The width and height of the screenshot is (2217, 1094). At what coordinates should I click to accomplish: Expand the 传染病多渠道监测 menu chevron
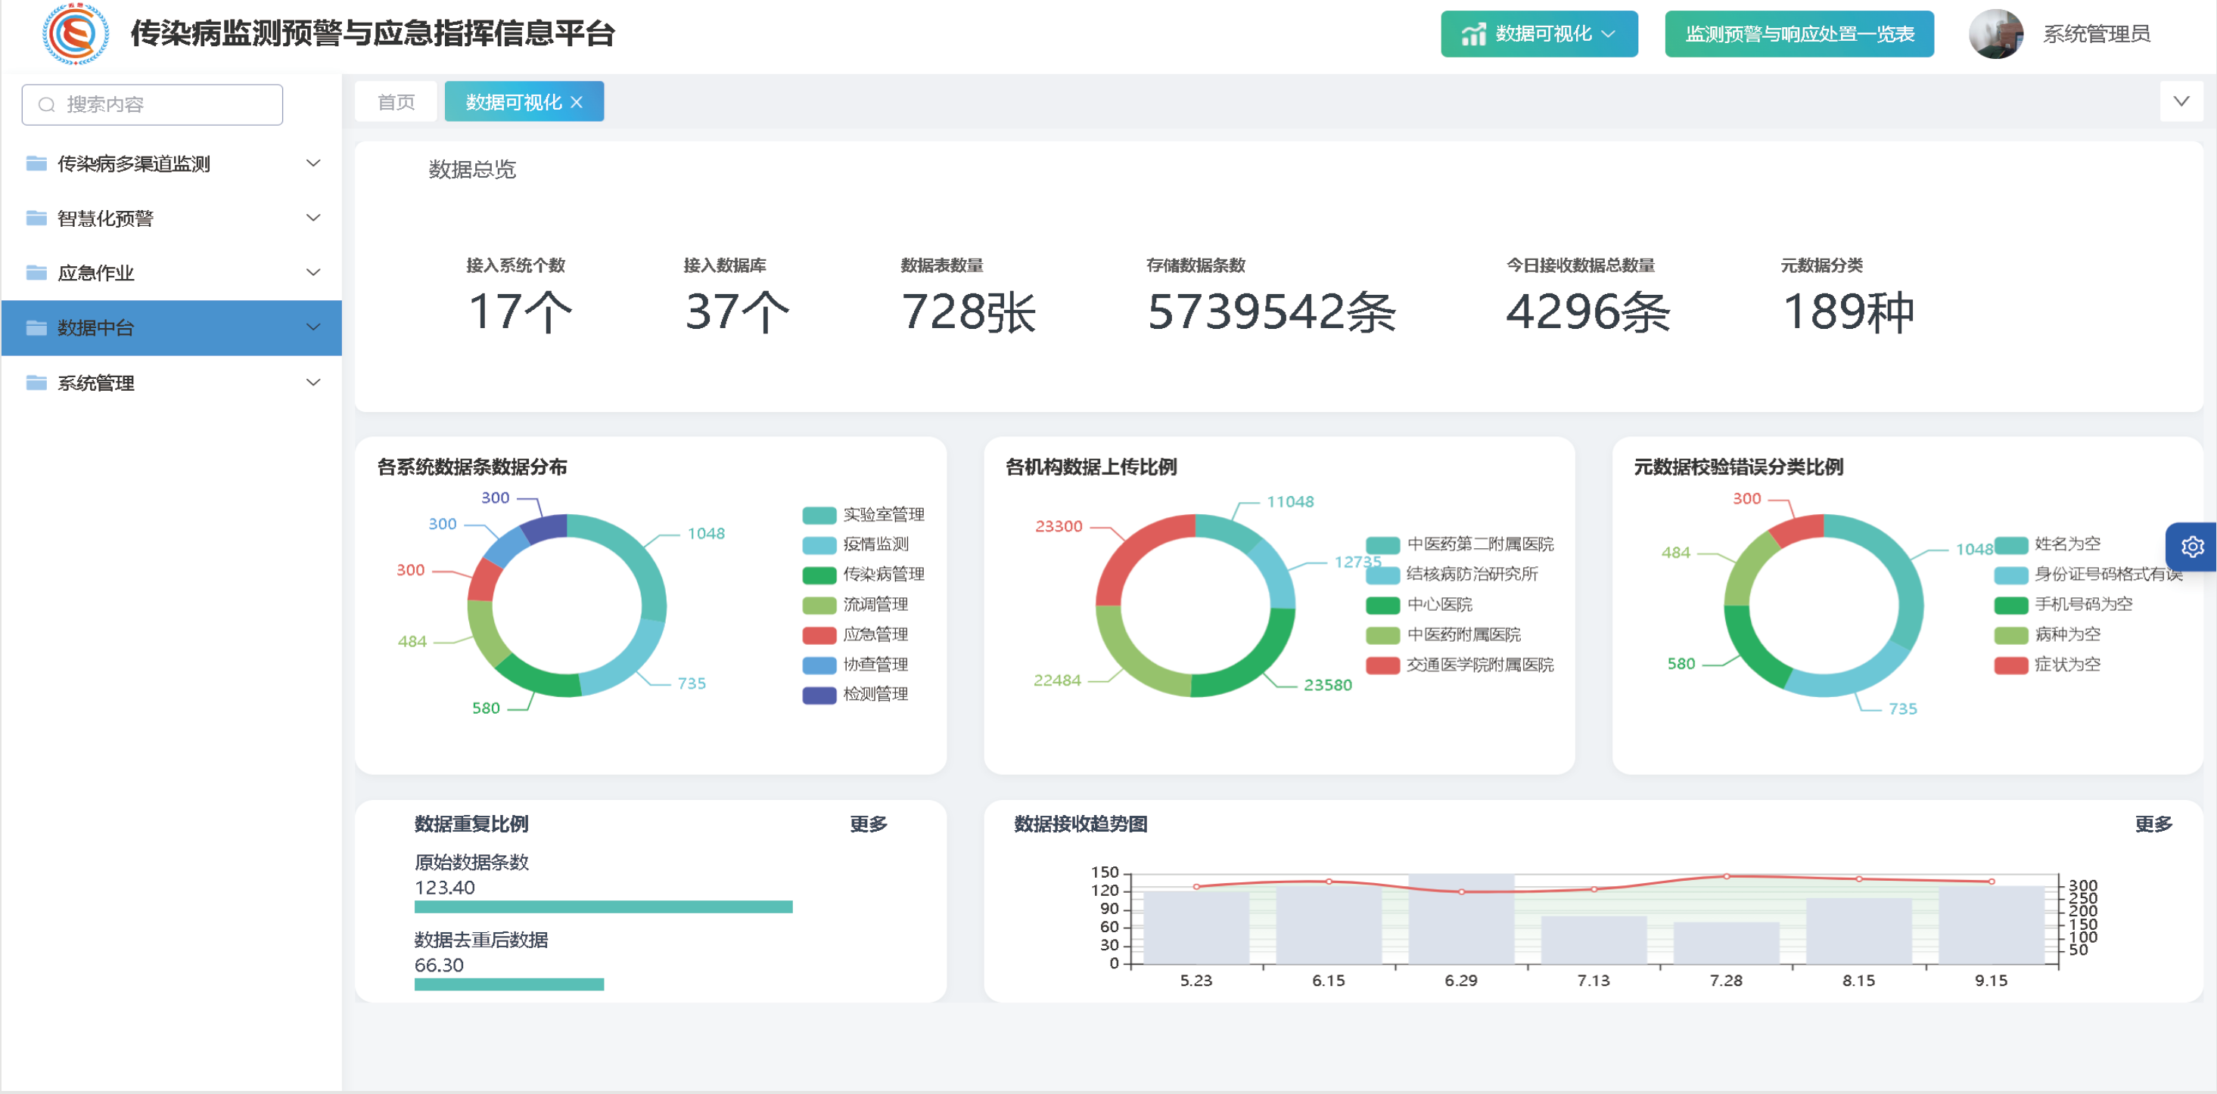(313, 163)
